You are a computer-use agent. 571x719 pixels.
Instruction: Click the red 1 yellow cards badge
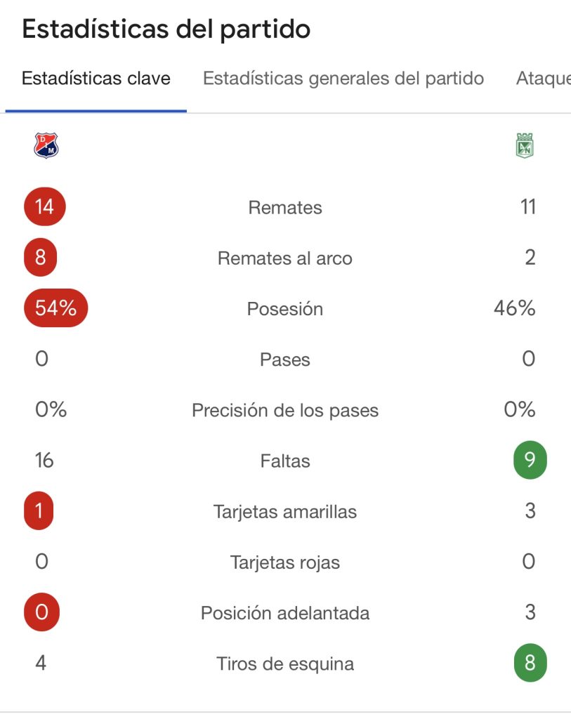39,511
